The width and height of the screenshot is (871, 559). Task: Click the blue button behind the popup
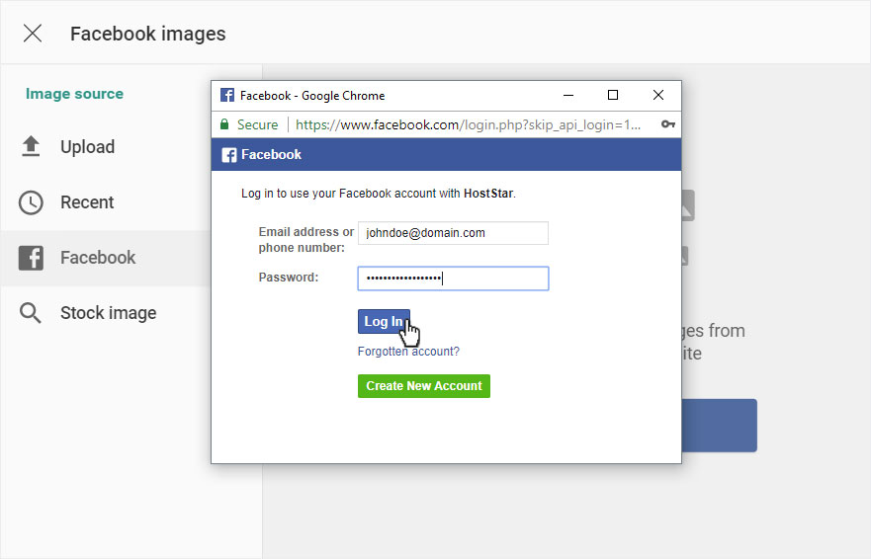[x=720, y=426]
